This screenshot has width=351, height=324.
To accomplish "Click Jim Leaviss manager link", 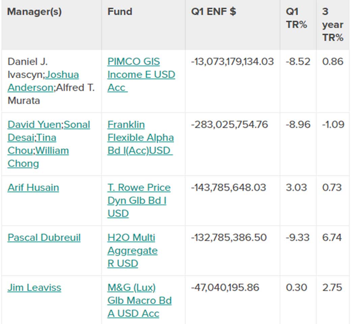I will pos(34,288).
